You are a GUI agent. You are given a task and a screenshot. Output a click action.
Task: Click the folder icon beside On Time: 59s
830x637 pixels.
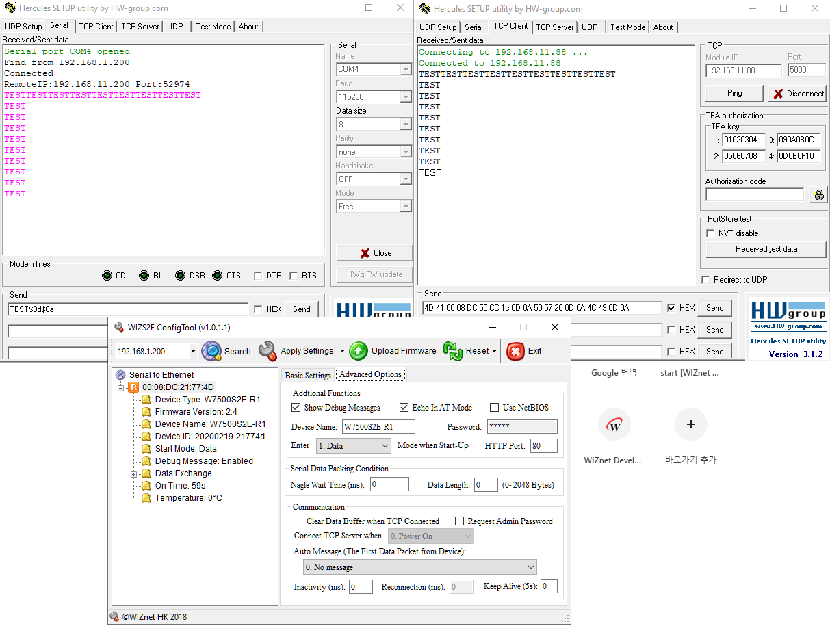click(x=146, y=486)
